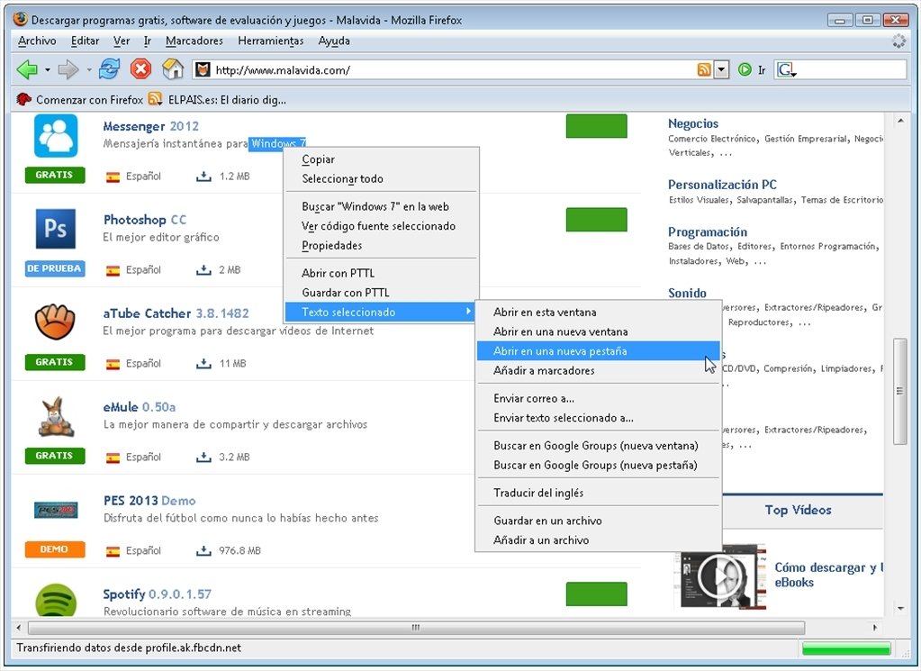921x671 pixels.
Task: Click Spanish flag in Photoshop row
Action: (113, 271)
